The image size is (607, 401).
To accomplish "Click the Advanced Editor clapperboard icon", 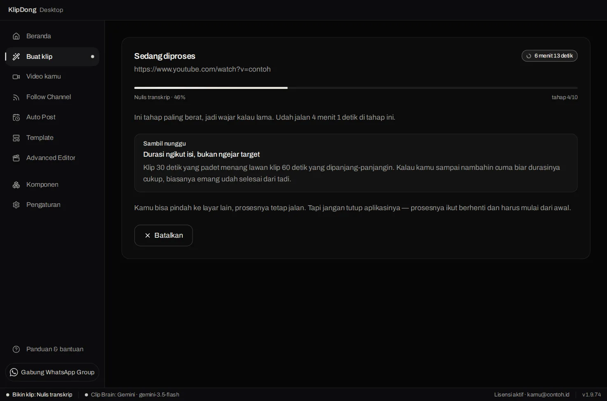I will [16, 158].
